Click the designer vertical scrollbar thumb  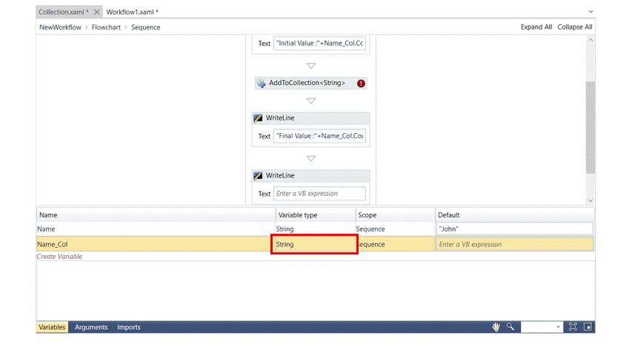591,126
